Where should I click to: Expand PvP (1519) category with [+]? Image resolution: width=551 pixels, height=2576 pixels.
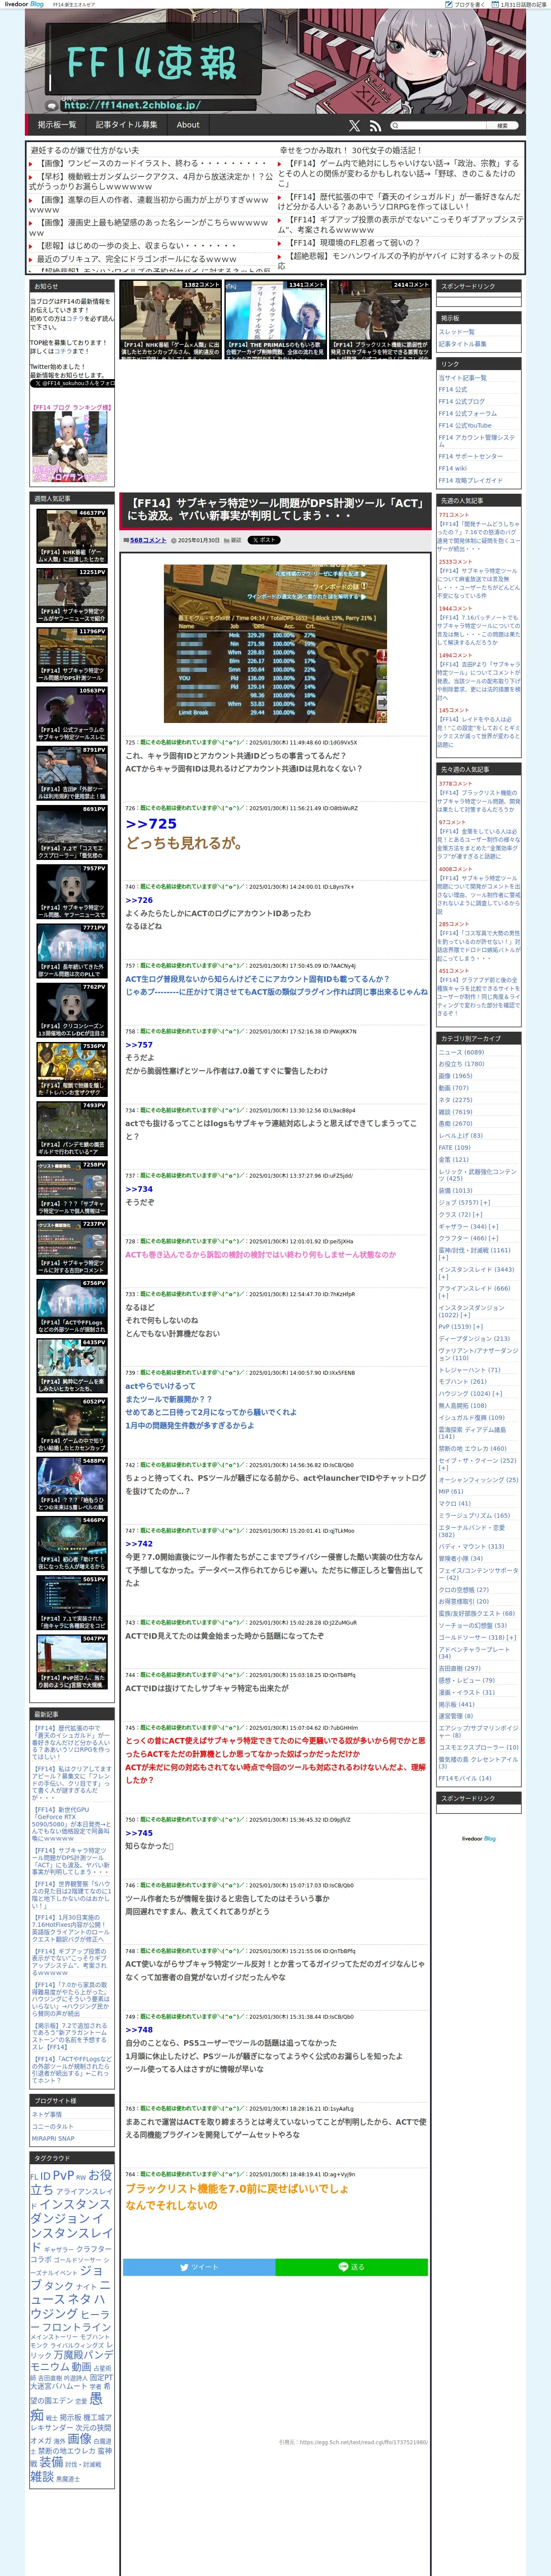[x=478, y=1327]
